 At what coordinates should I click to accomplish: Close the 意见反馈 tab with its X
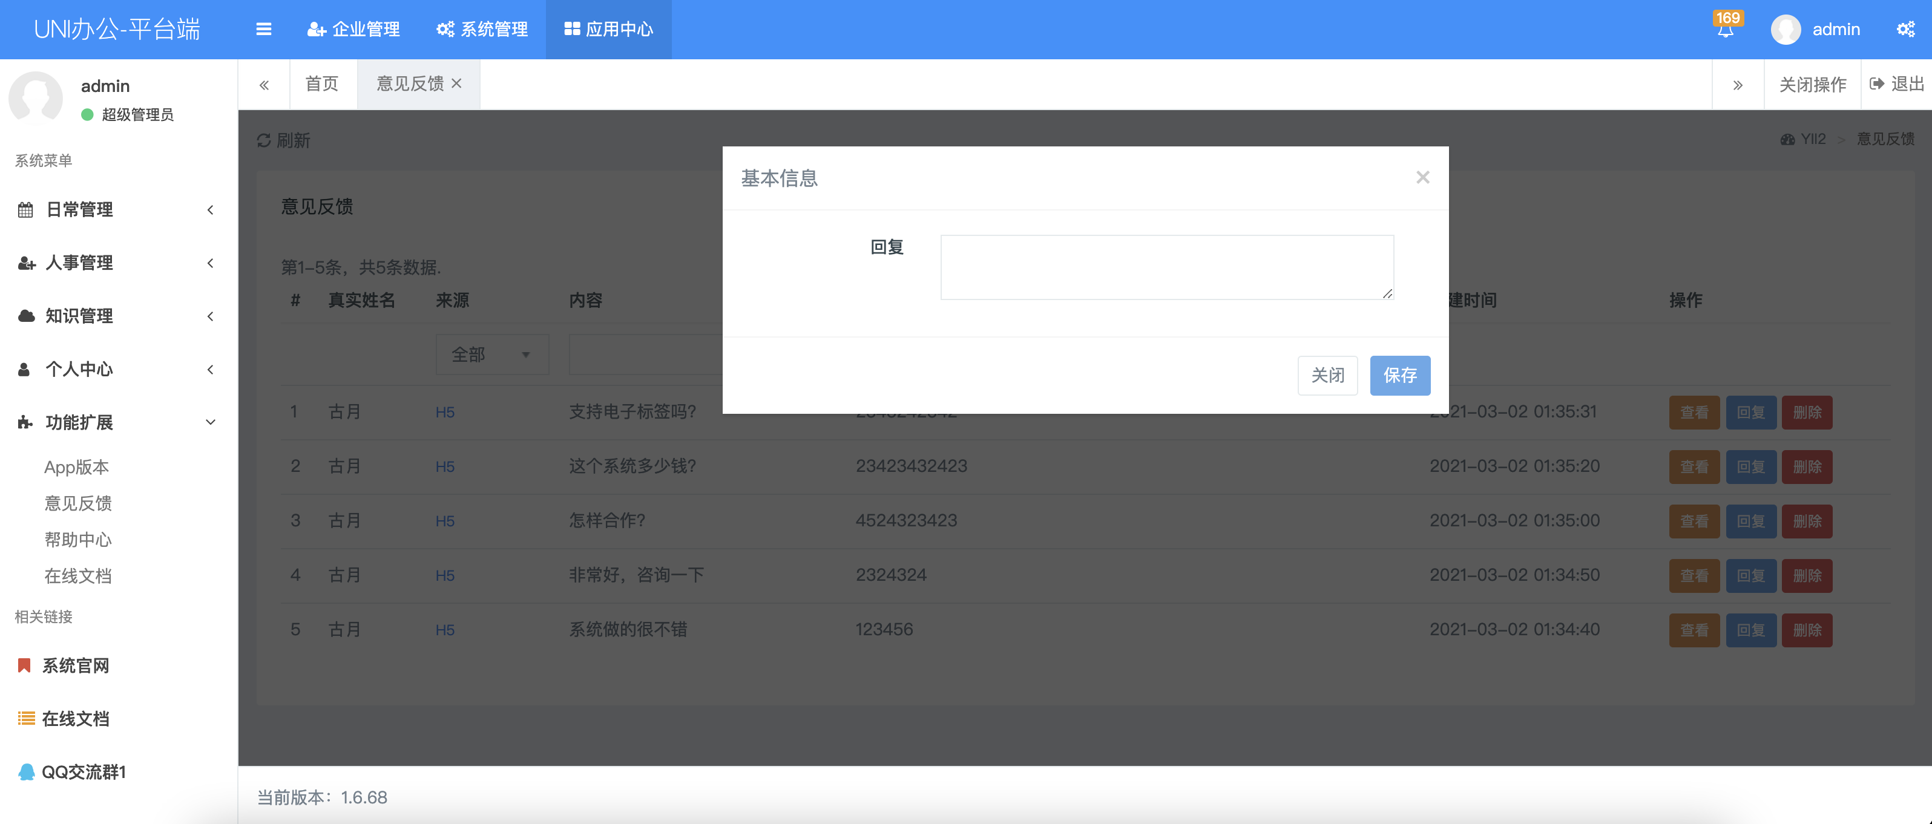coord(457,84)
